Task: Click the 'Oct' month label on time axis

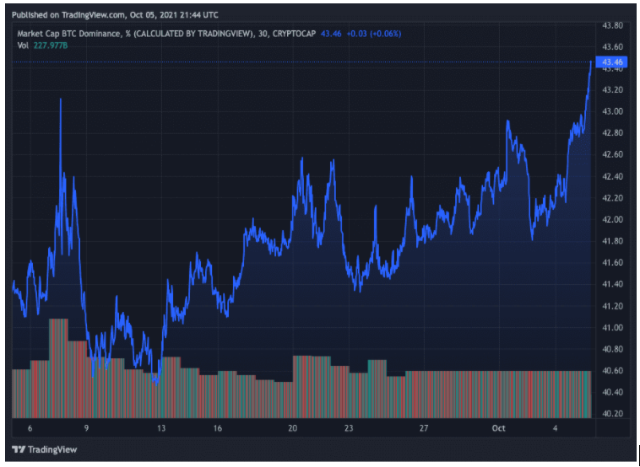Action: 498,428
